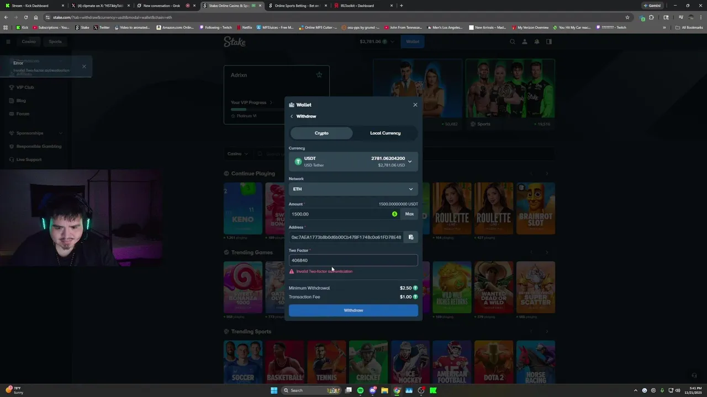Open the All Bookmarks folder
707x397 pixels.
pos(689,27)
